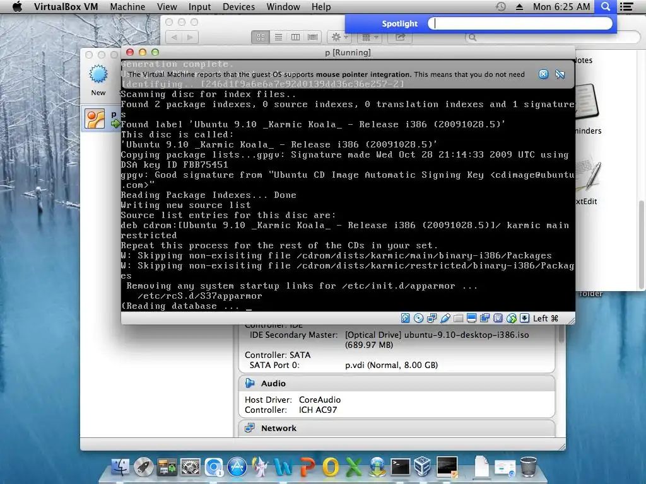Select the 'p' virtual machine in the list

(102, 119)
